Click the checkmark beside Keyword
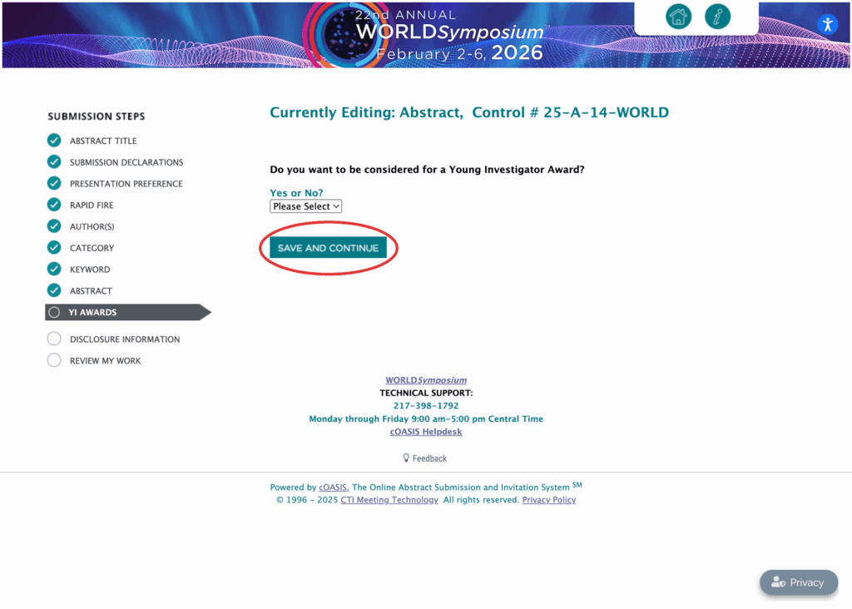 point(54,269)
